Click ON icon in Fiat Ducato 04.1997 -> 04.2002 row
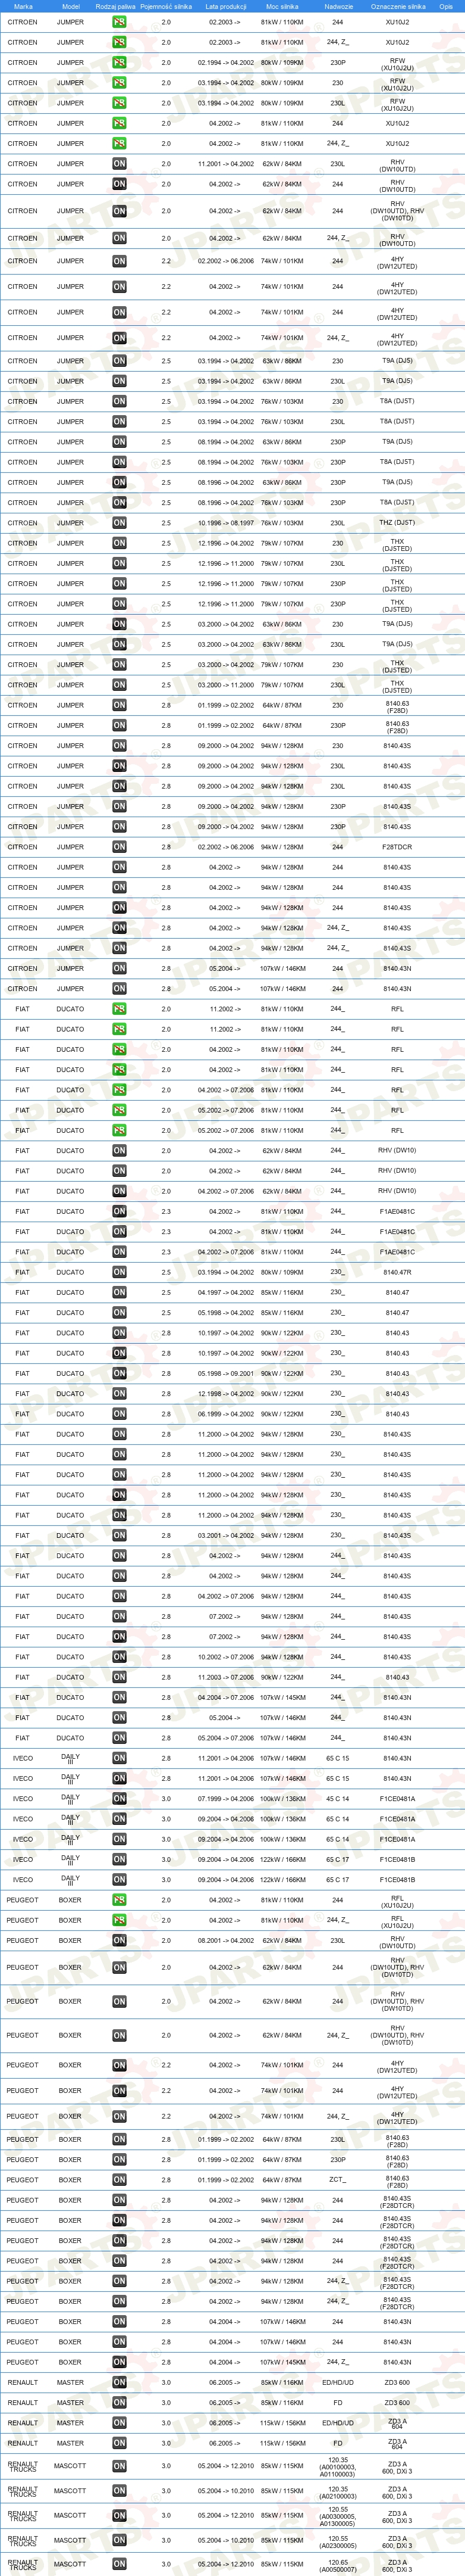This screenshot has width=465, height=2576. tap(119, 1292)
